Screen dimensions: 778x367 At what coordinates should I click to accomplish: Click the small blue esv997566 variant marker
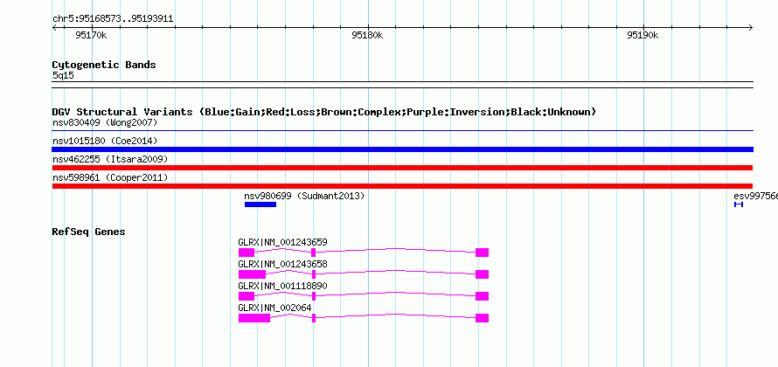tap(739, 204)
